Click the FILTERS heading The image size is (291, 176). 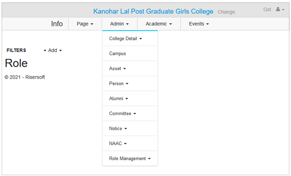click(16, 50)
